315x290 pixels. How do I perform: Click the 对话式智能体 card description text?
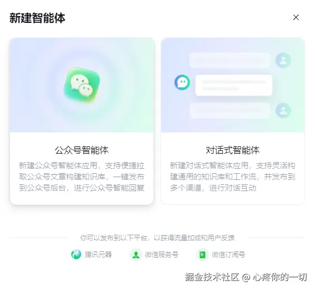(x=233, y=177)
